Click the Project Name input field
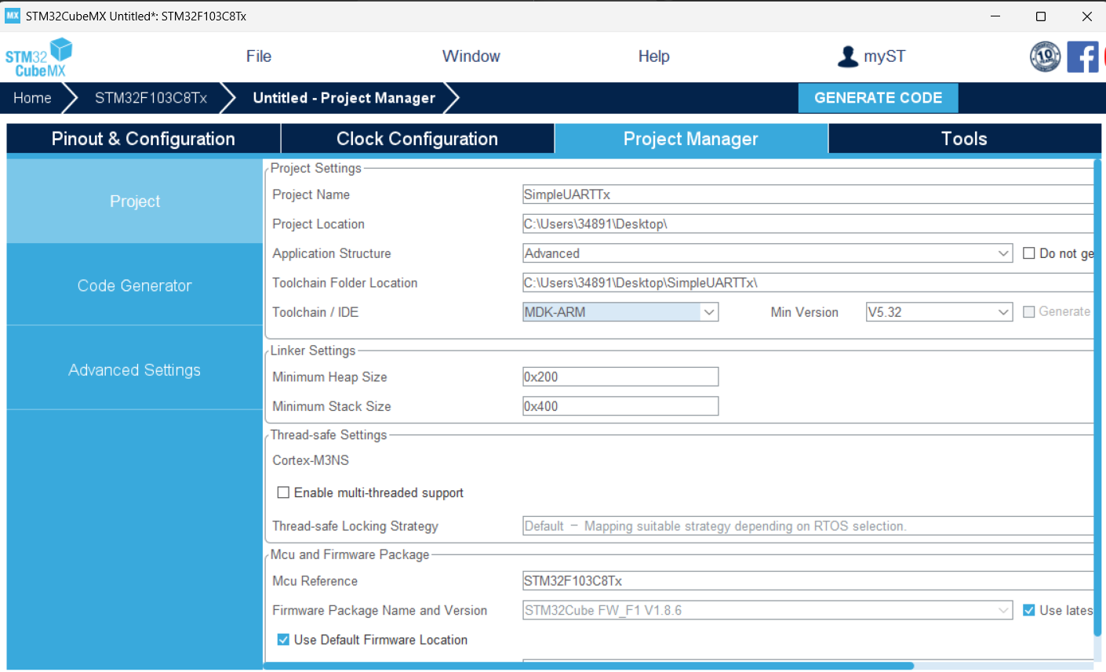Image resolution: width=1106 pixels, height=672 pixels. click(x=808, y=194)
